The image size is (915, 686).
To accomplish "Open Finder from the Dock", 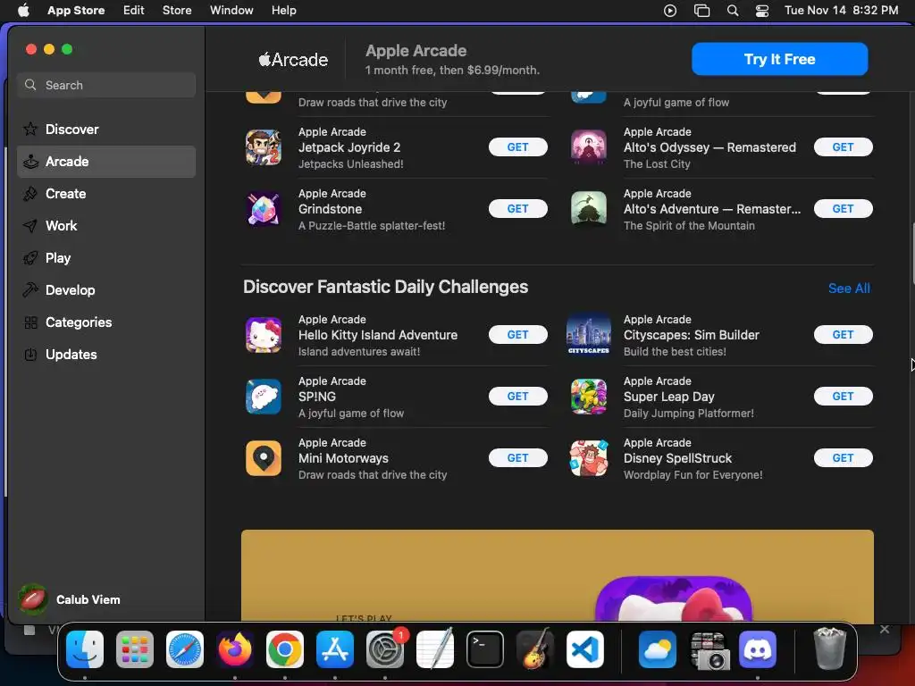I will pos(85,649).
